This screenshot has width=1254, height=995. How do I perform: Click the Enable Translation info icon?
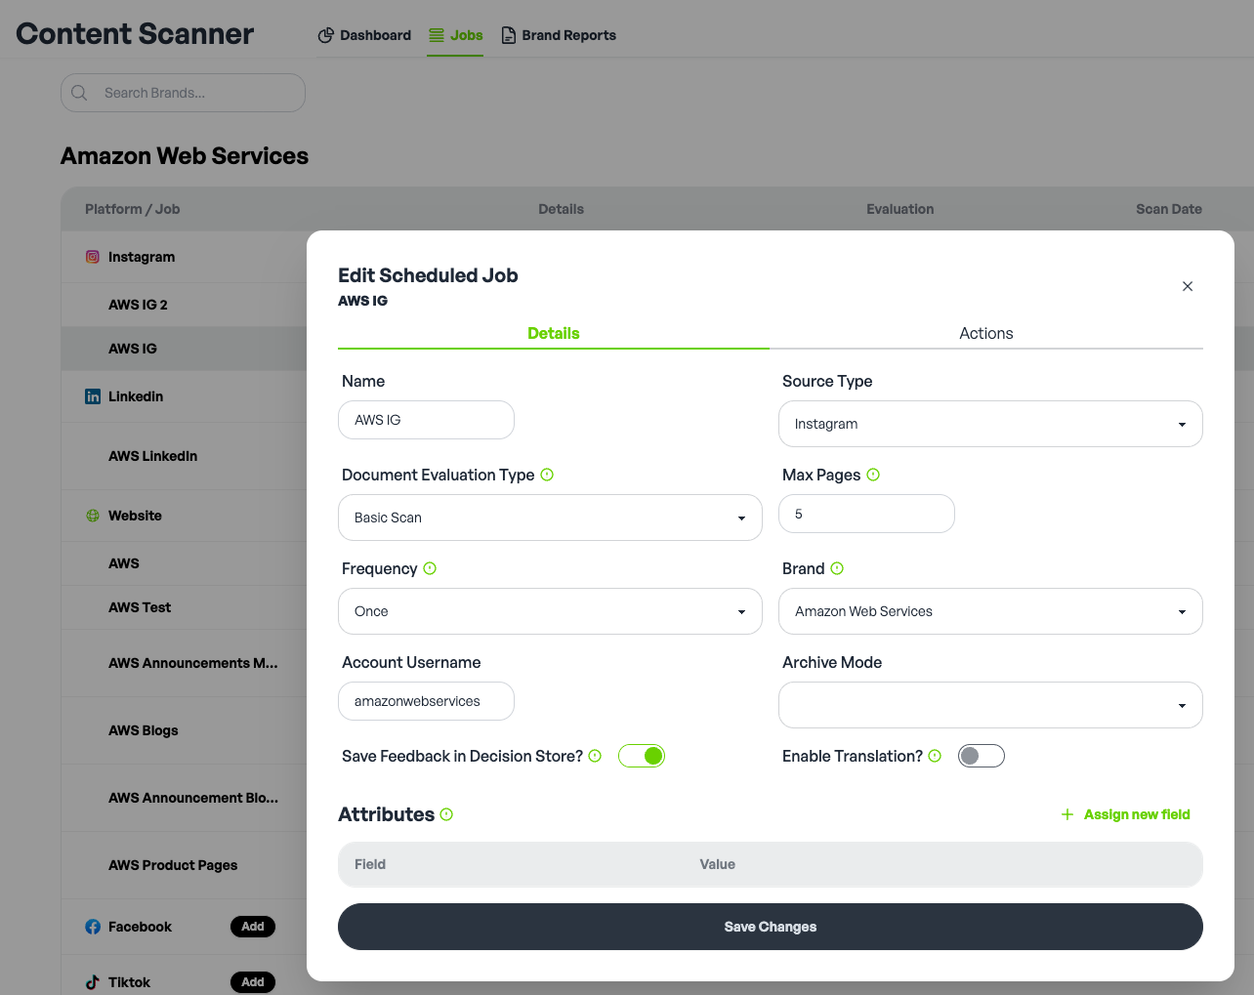point(935,756)
